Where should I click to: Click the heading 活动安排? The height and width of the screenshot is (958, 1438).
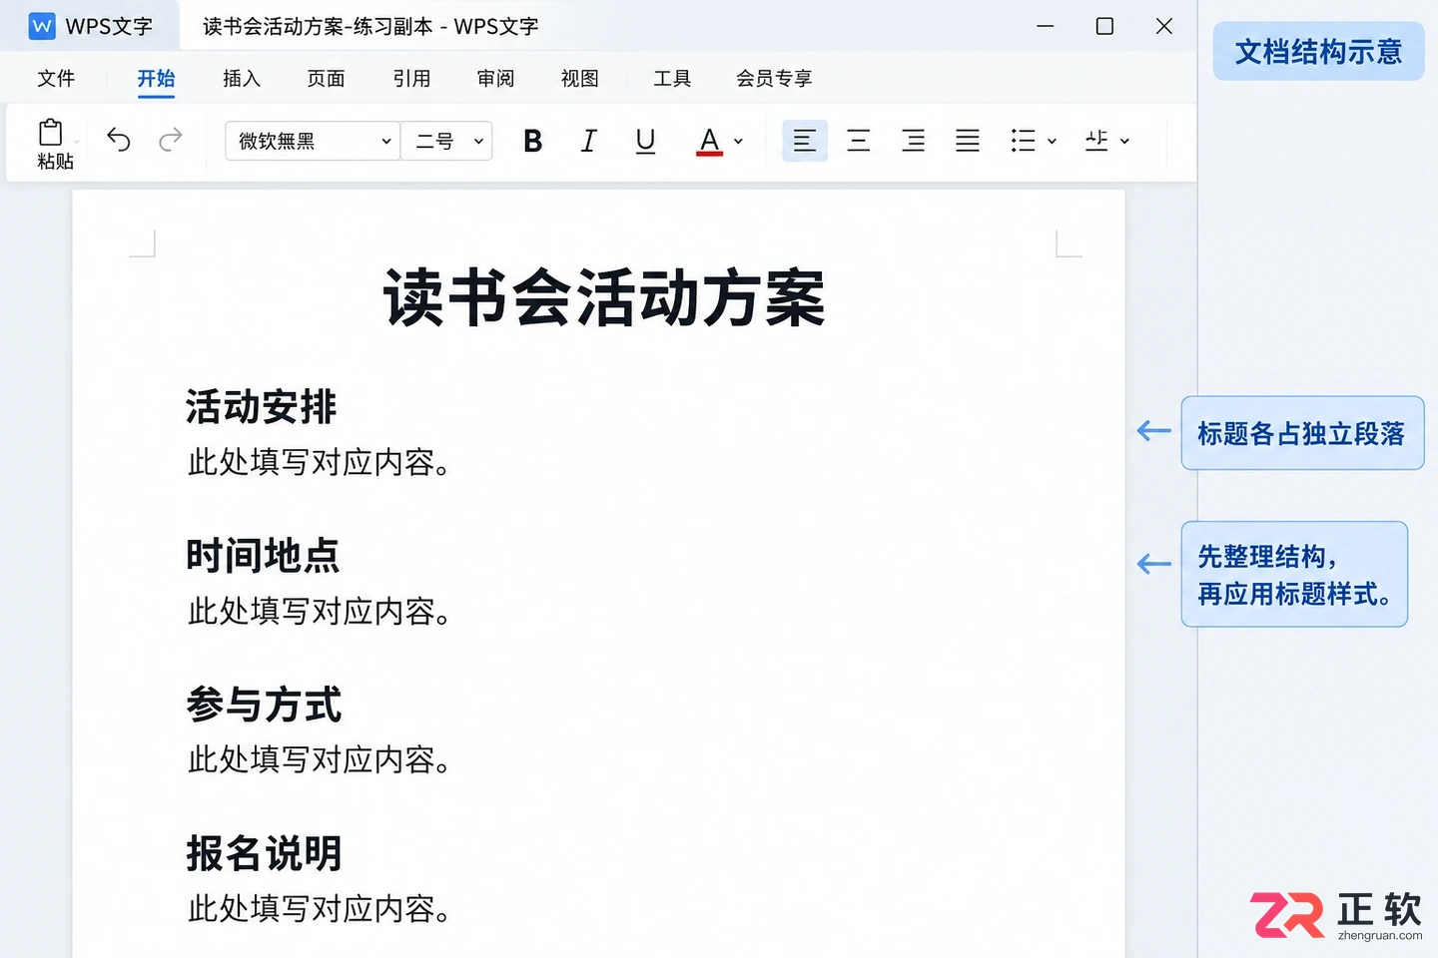(262, 407)
